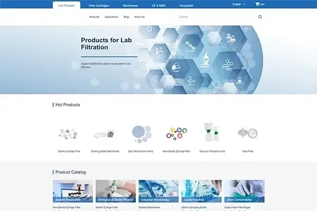Select the Lab Filtration tab
Image resolution: width=317 pixels, height=211 pixels.
[x=67, y=5]
